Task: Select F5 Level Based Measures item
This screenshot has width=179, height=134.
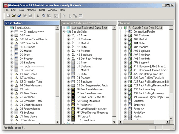Action: click(92, 109)
